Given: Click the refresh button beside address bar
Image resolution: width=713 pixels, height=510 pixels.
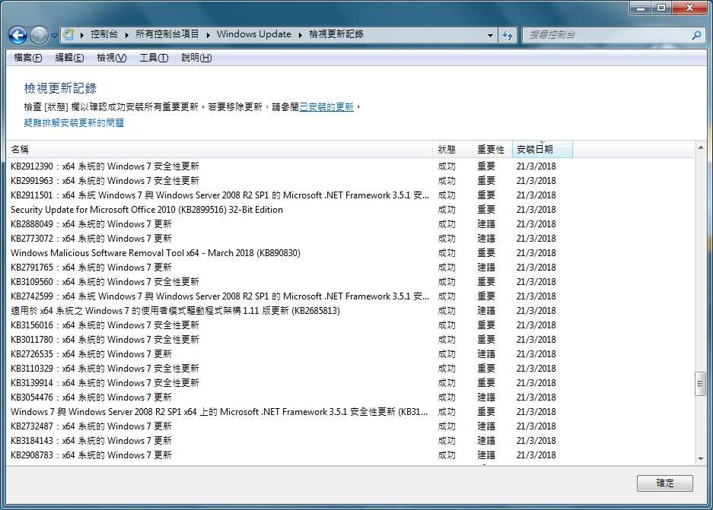Looking at the screenshot, I should tap(507, 34).
